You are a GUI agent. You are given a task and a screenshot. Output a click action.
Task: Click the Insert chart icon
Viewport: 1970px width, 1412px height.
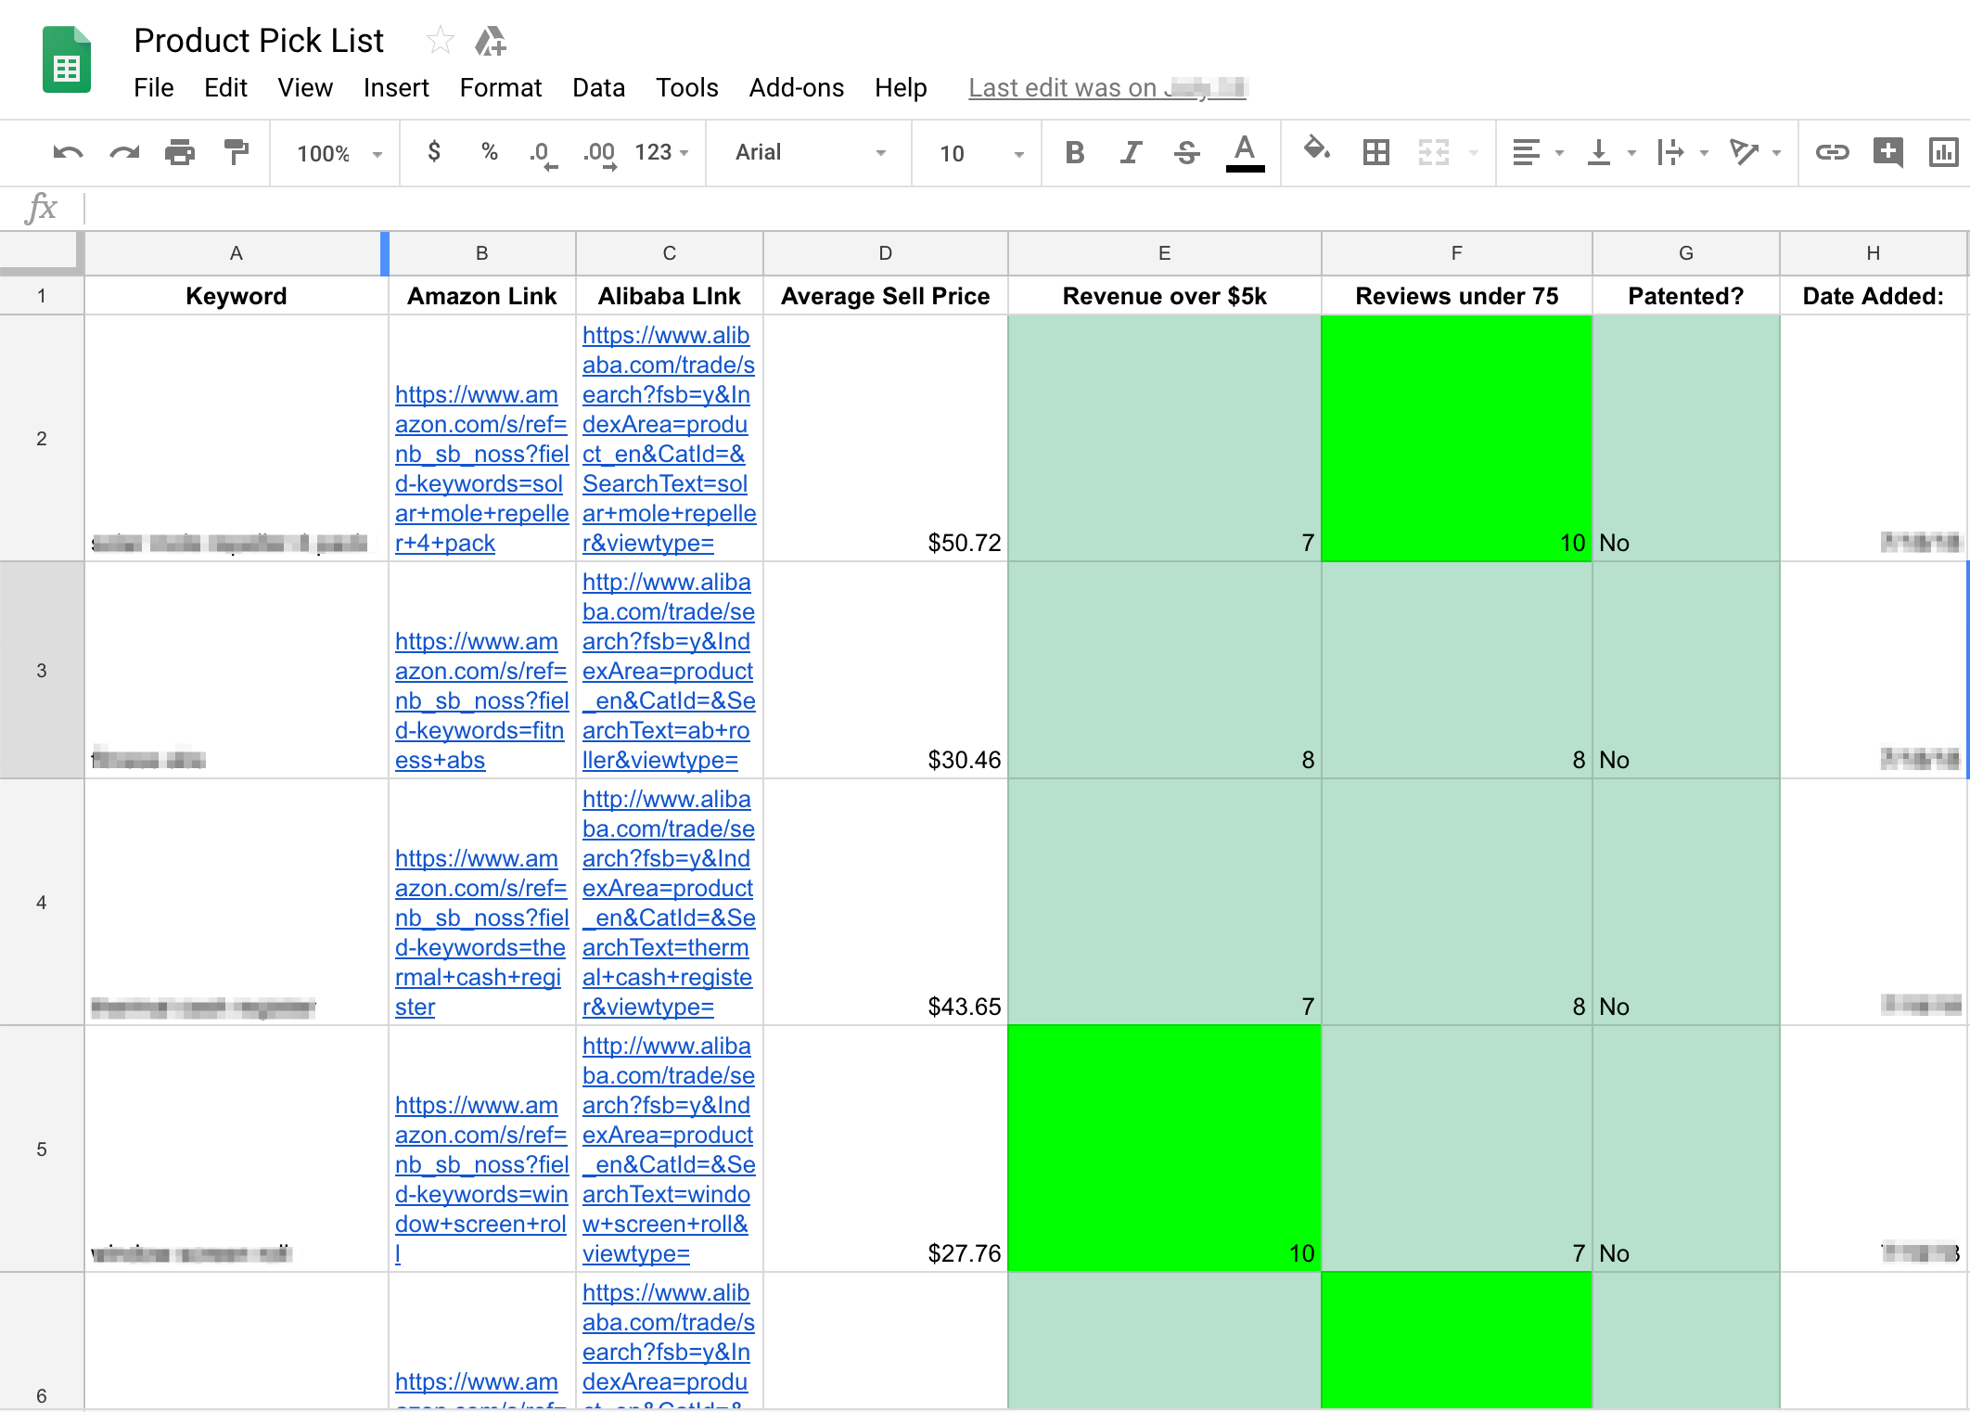point(1943,152)
